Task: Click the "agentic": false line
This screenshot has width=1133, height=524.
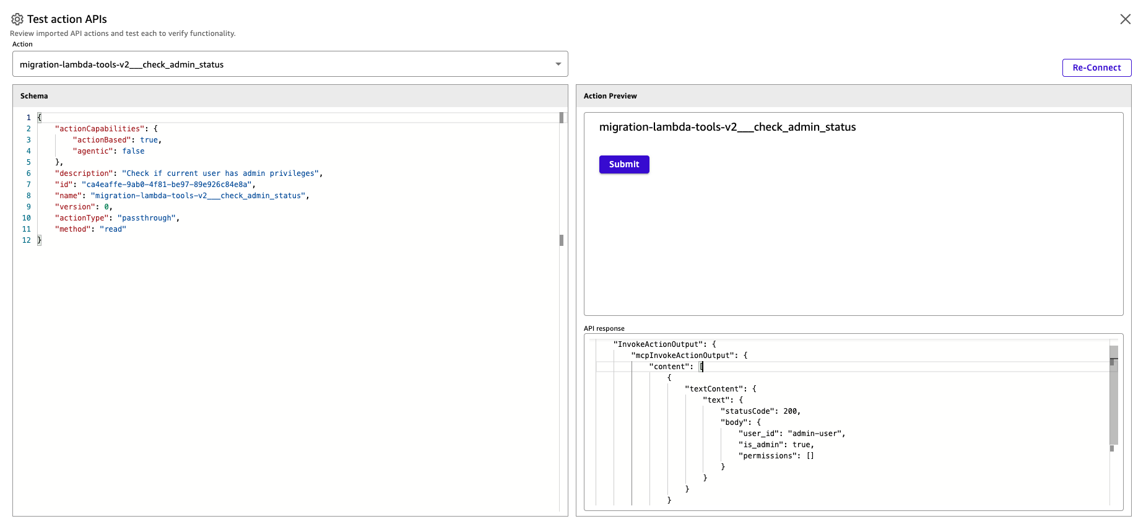Action: [108, 151]
